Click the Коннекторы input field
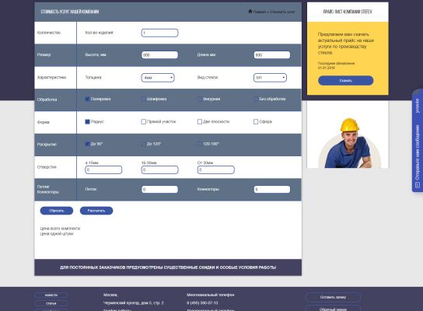The width and height of the screenshot is (423, 311). (x=272, y=190)
